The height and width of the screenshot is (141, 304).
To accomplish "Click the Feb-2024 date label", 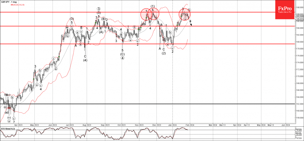I will click(x=190, y=125).
